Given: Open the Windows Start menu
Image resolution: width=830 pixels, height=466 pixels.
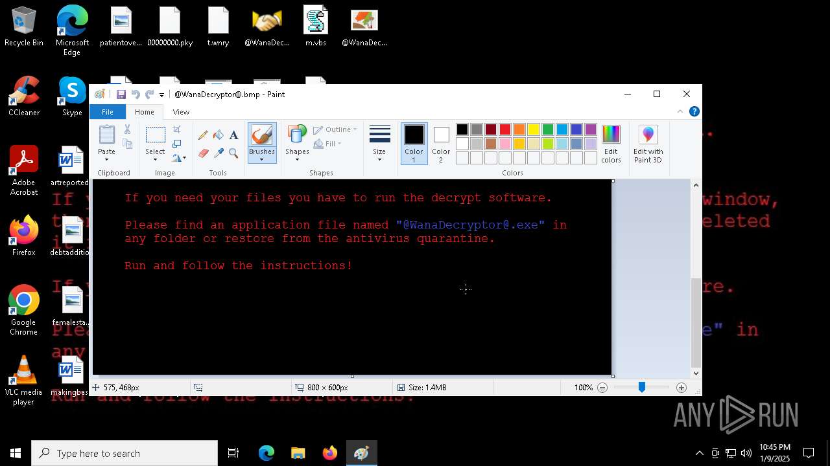Looking at the screenshot, I should [16, 453].
